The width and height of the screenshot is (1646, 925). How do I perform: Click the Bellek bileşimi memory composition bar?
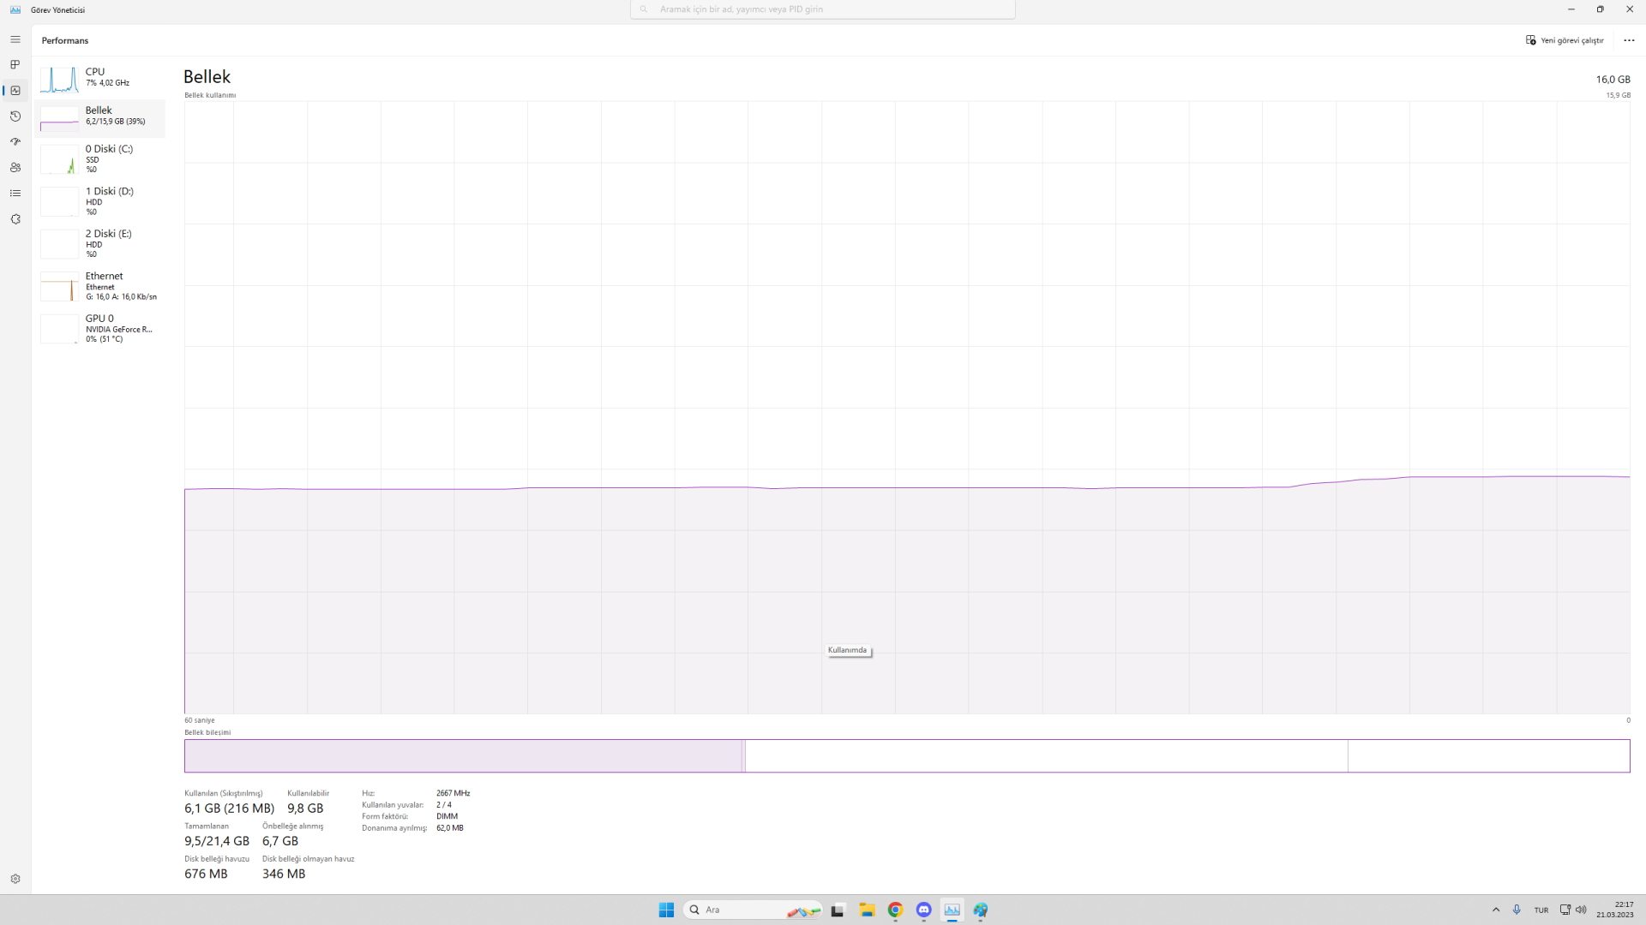907,755
